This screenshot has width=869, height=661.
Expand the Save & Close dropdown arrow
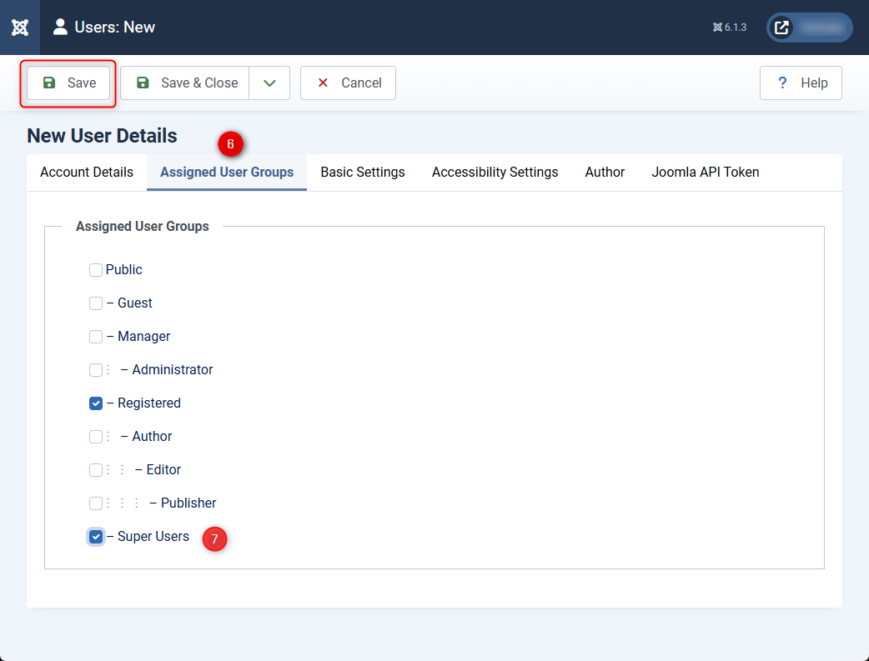pos(269,83)
